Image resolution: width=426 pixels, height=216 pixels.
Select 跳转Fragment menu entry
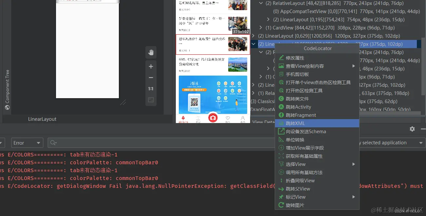coord(317,115)
